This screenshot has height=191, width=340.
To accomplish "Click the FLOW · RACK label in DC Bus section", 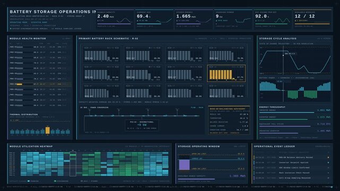I will click(x=197, y=108).
